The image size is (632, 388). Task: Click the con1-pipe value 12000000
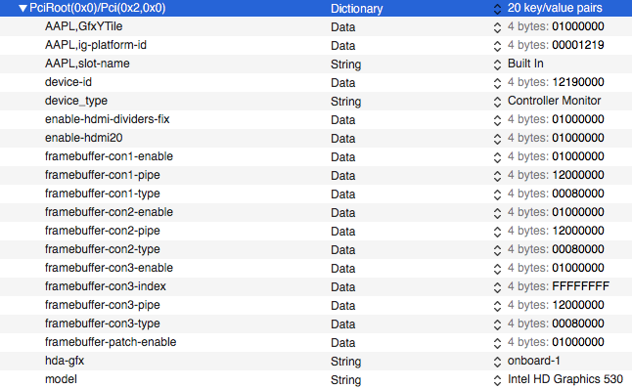(578, 175)
